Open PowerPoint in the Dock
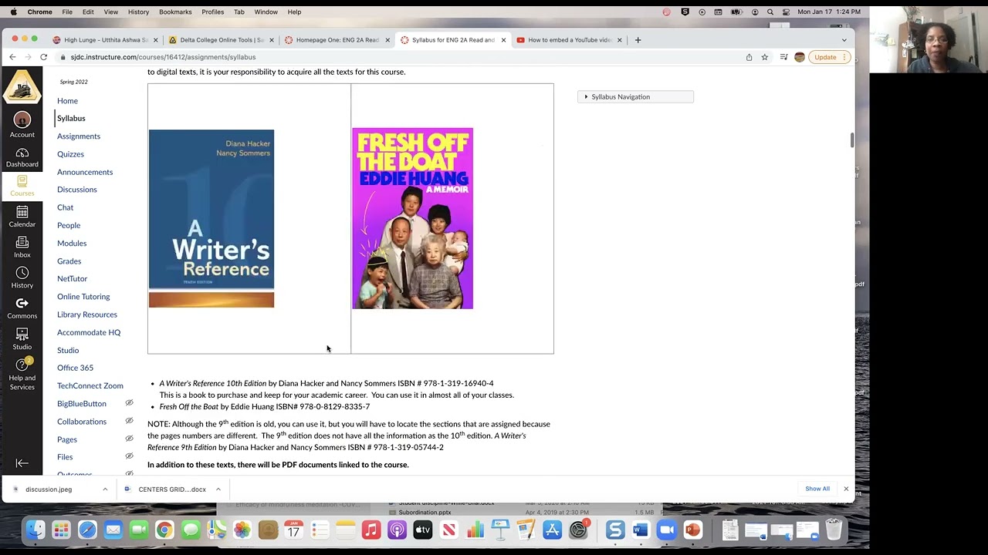Viewport: 988px width, 555px height. coord(692,530)
